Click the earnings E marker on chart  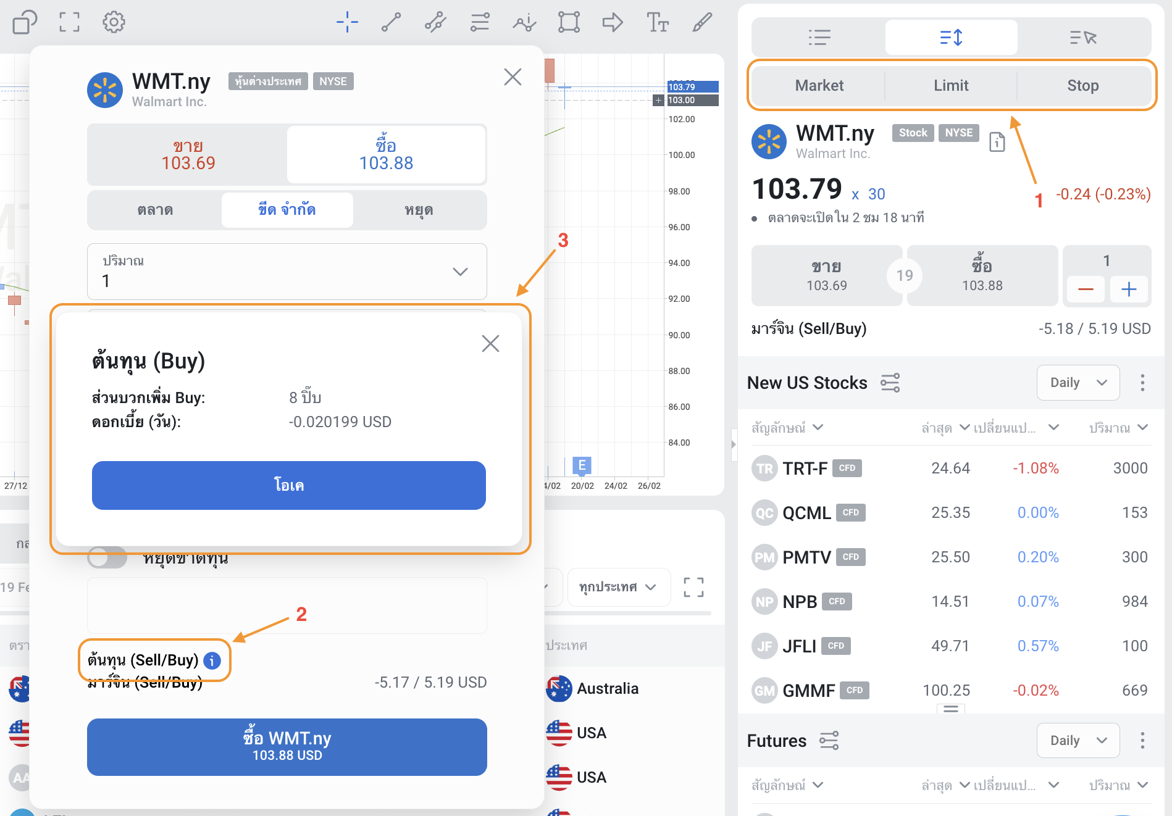coord(582,465)
